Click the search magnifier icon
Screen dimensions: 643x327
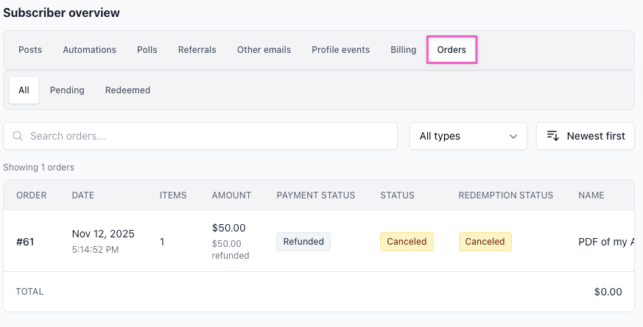(18, 136)
